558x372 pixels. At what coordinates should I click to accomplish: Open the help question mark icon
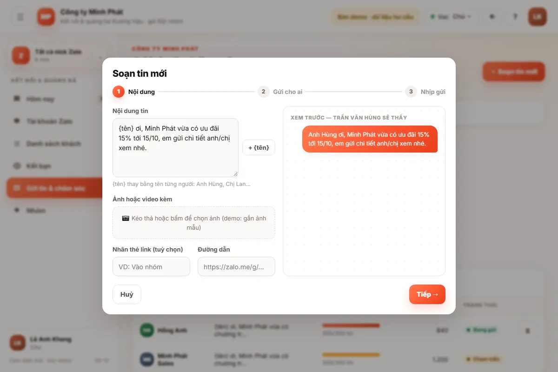tap(515, 17)
